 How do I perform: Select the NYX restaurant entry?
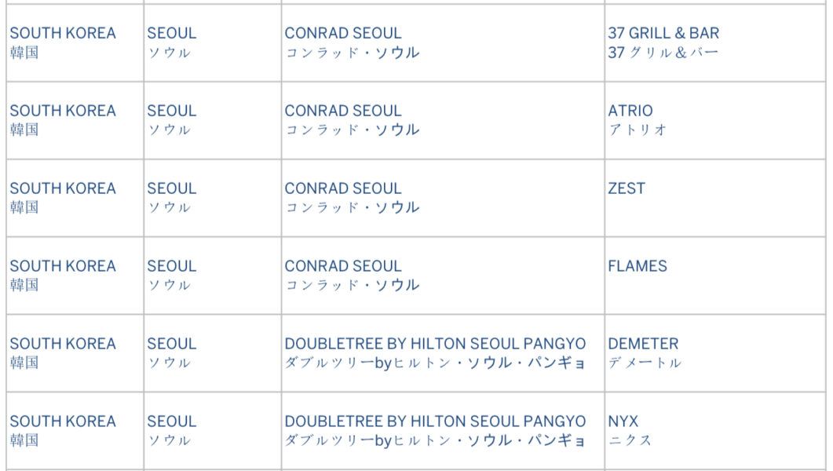click(x=623, y=421)
